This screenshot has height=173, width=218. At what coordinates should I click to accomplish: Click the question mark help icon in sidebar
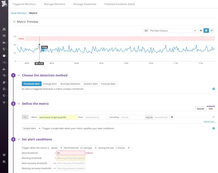(4, 155)
